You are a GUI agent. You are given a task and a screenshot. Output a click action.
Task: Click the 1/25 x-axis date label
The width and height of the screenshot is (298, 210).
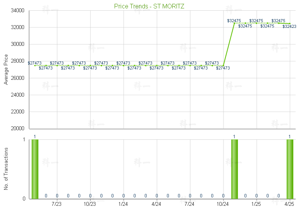(256, 204)
